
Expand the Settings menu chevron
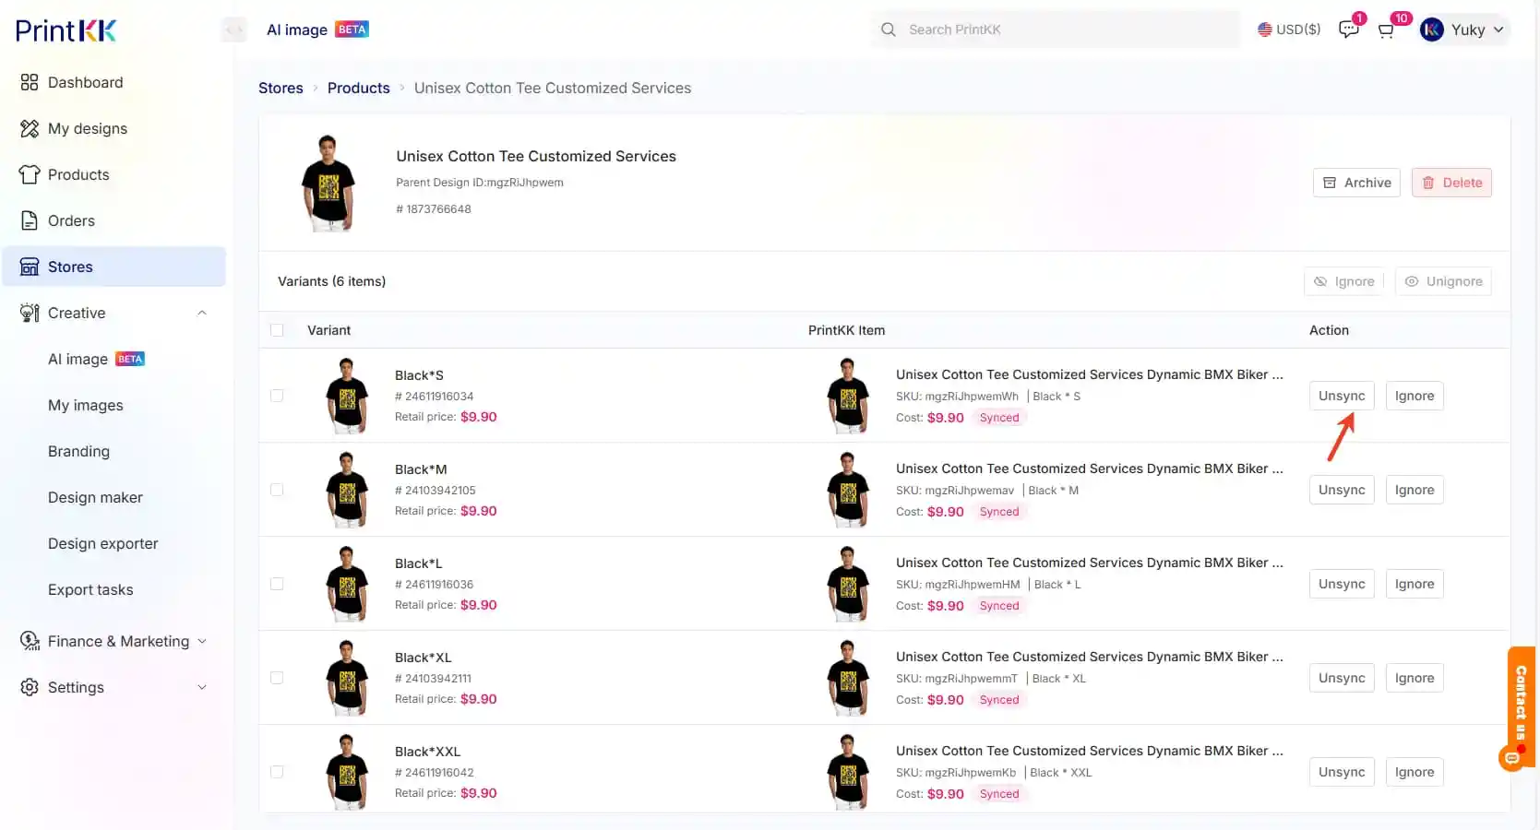(x=202, y=687)
